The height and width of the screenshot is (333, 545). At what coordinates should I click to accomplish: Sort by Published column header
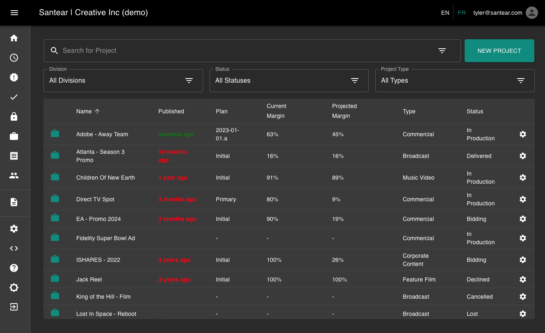pyautogui.click(x=171, y=111)
